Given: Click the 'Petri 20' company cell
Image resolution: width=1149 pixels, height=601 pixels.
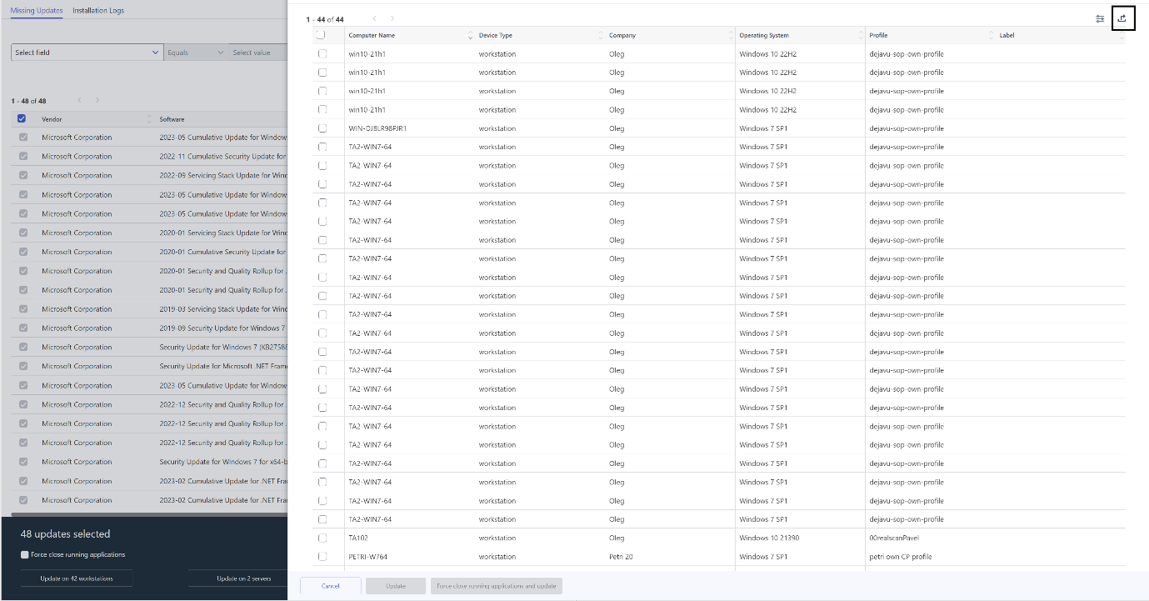Looking at the screenshot, I should coord(622,557).
